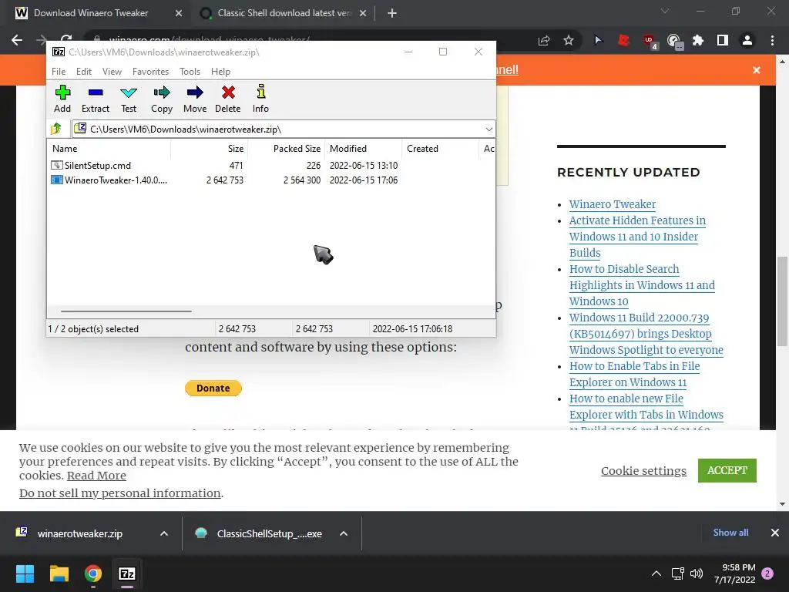
Task: Sort by Created column header
Action: (440, 149)
